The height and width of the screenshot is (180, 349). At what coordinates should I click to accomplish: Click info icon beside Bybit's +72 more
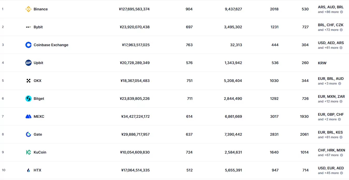[x=341, y=30]
